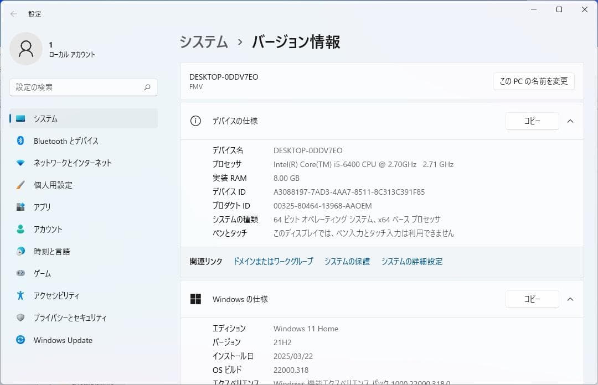The image size is (598, 385).
Task: Click この PC の名前を変更 button
Action: tap(533, 81)
